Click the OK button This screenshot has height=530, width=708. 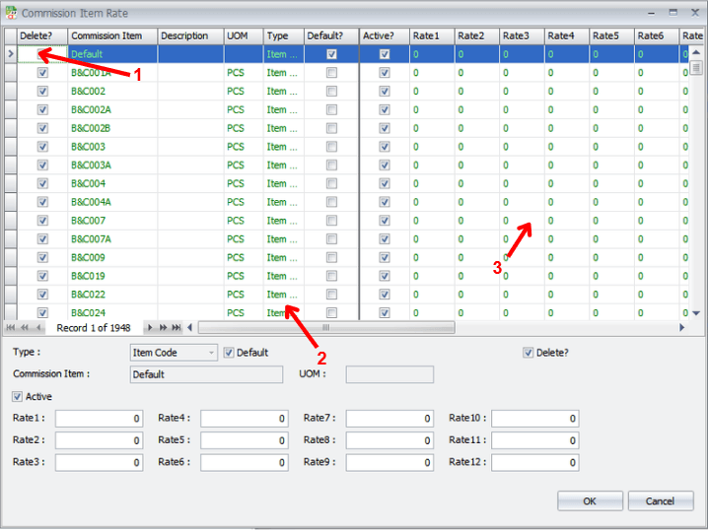pyautogui.click(x=589, y=501)
